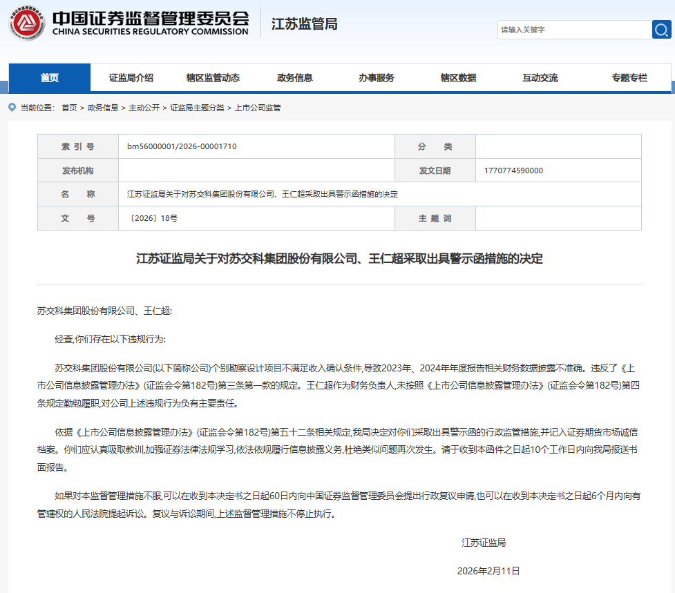Click the document title in the 名称 row
This screenshot has width=675, height=593.
tap(263, 194)
